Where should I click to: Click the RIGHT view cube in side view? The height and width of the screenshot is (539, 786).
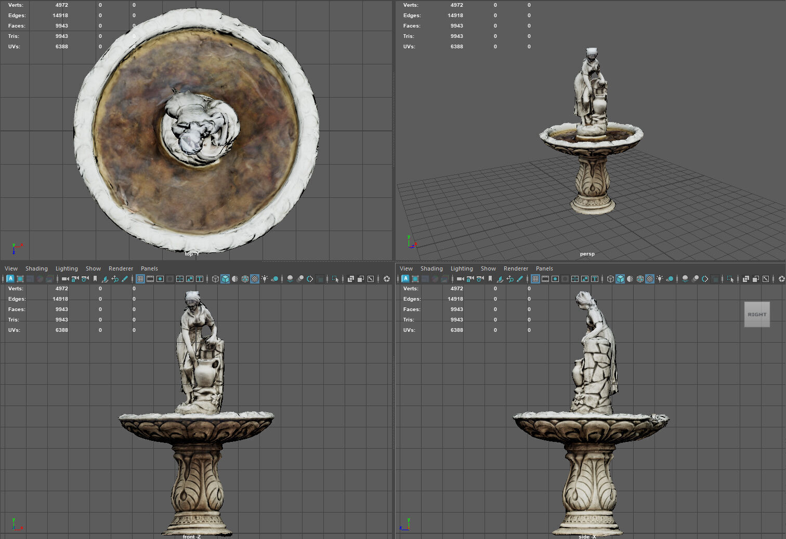757,314
